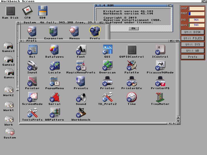The image size is (207, 155).
Task: Open the Presets drawer icon
Action: pos(81,81)
